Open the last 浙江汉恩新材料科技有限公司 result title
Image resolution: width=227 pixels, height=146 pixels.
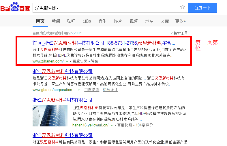click(x=62, y=135)
